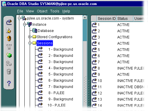
Task: Click ACTIVE status for Session ID 2
Action: 123,31
